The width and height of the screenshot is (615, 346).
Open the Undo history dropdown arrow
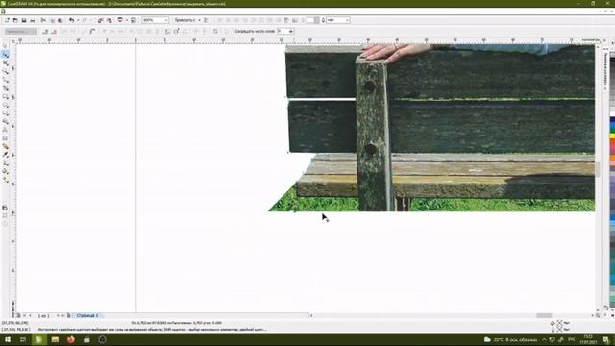pos(78,20)
